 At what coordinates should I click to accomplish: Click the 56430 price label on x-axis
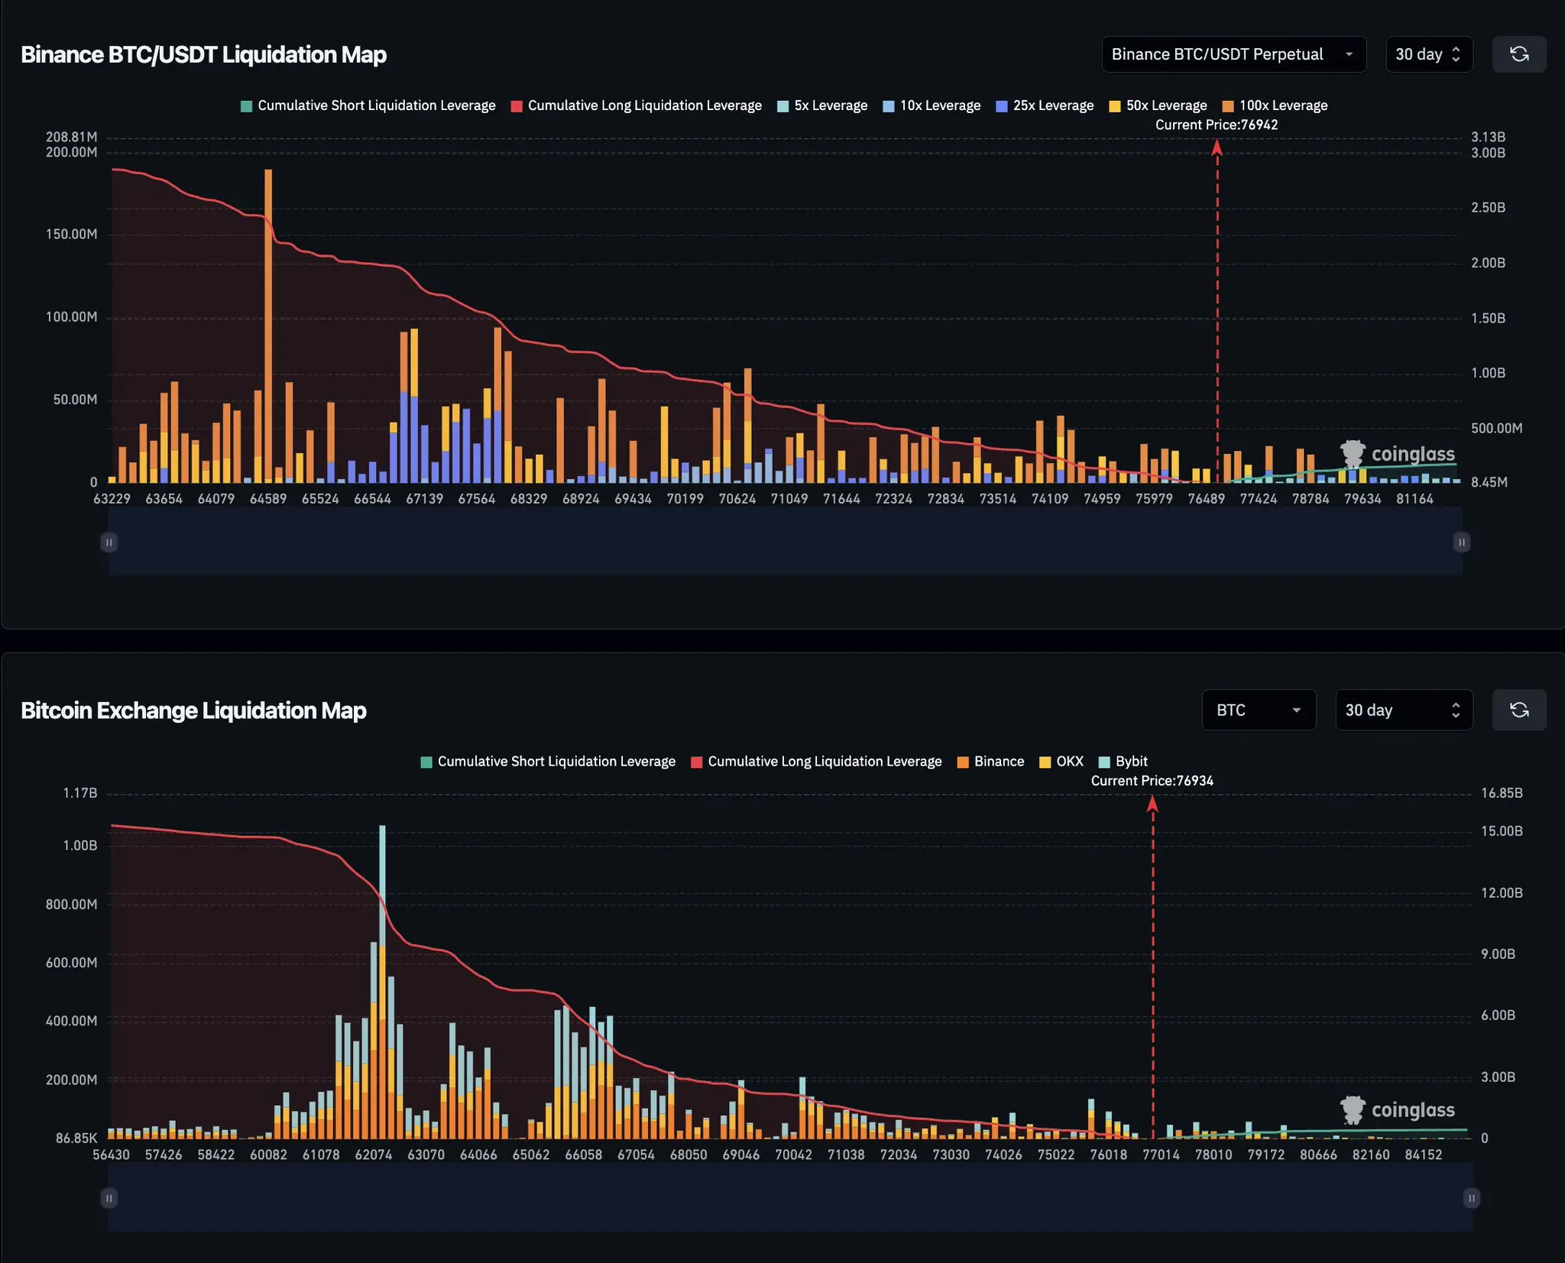[112, 1155]
